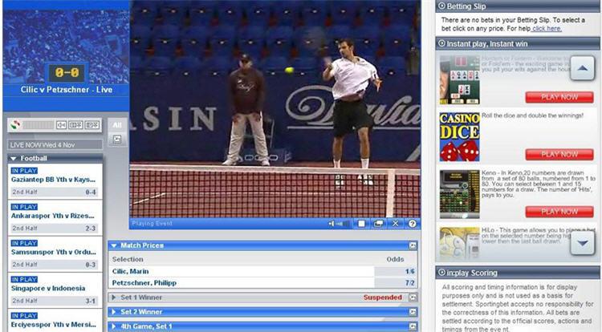Open the HiLo game thumbnail
602x332 pixels.
coord(460,243)
